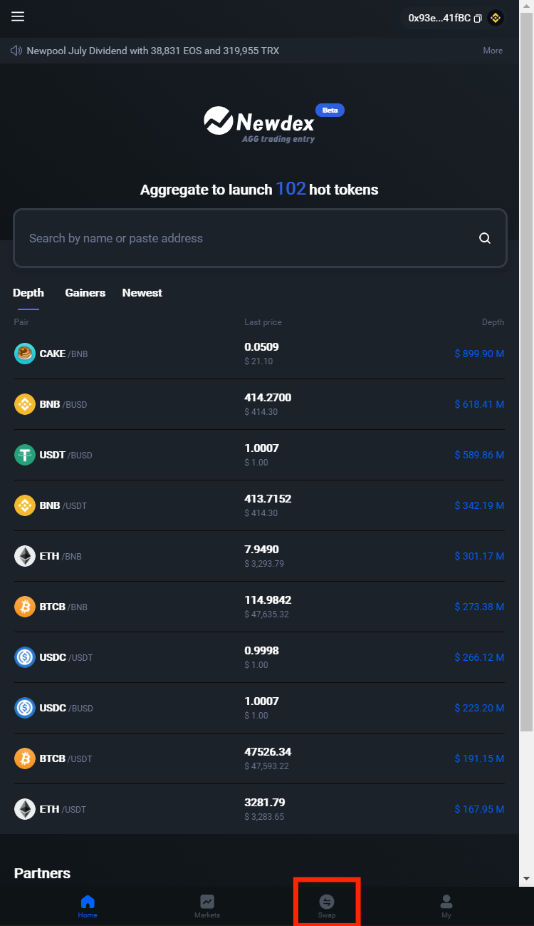
Task: Click the USDC/USDT coin icon
Action: pyautogui.click(x=25, y=657)
